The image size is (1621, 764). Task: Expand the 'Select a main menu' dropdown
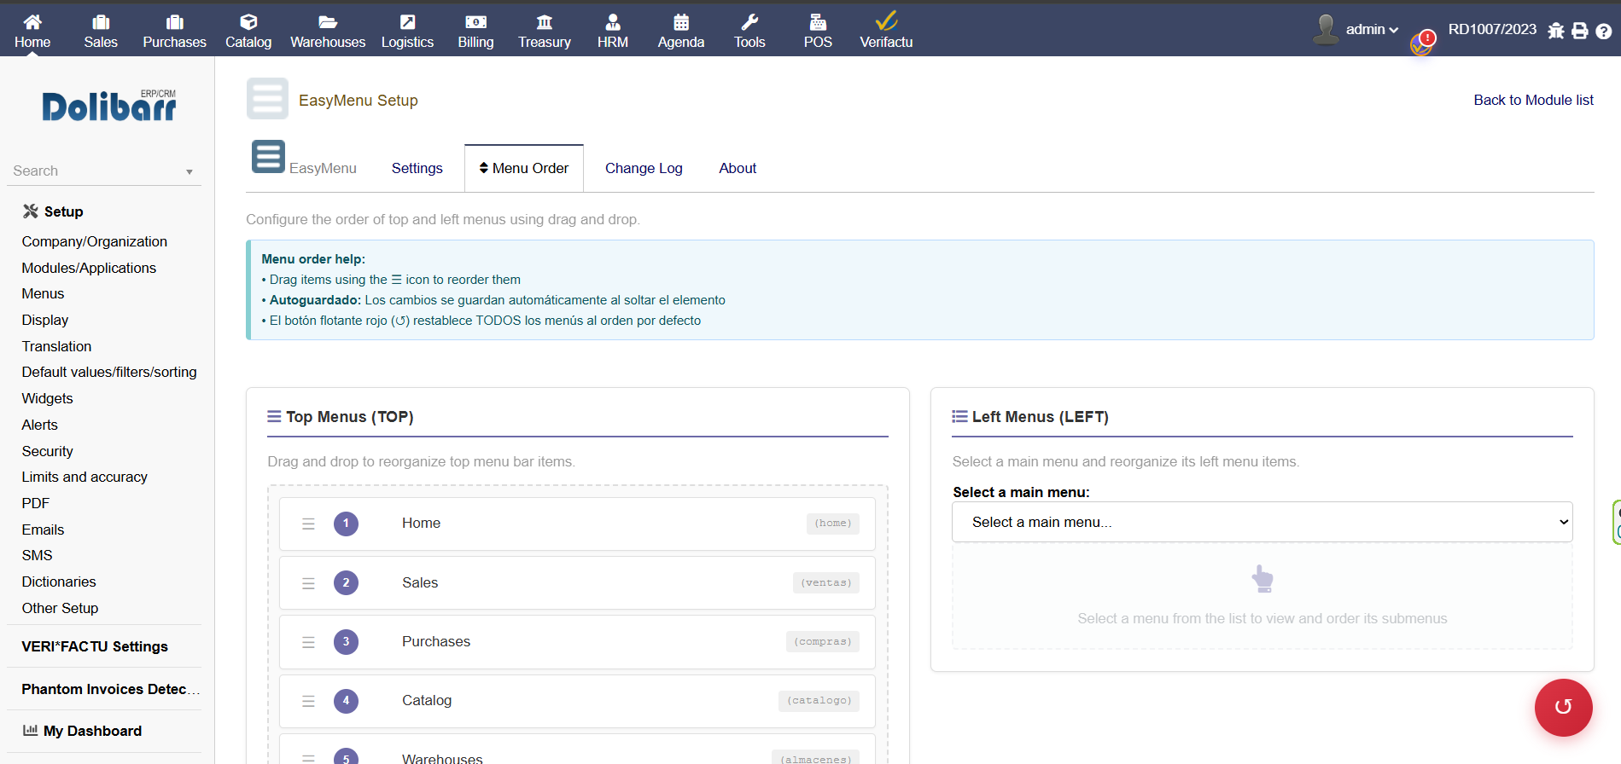tap(1262, 522)
